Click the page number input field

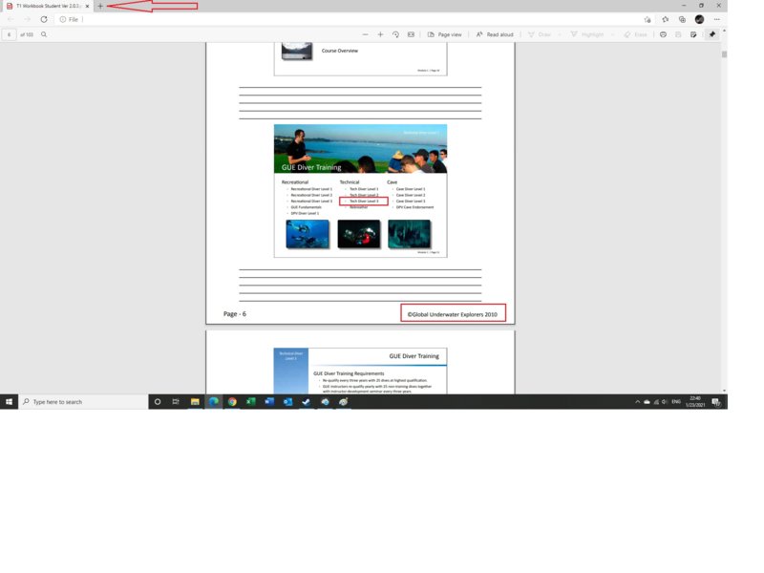click(10, 34)
